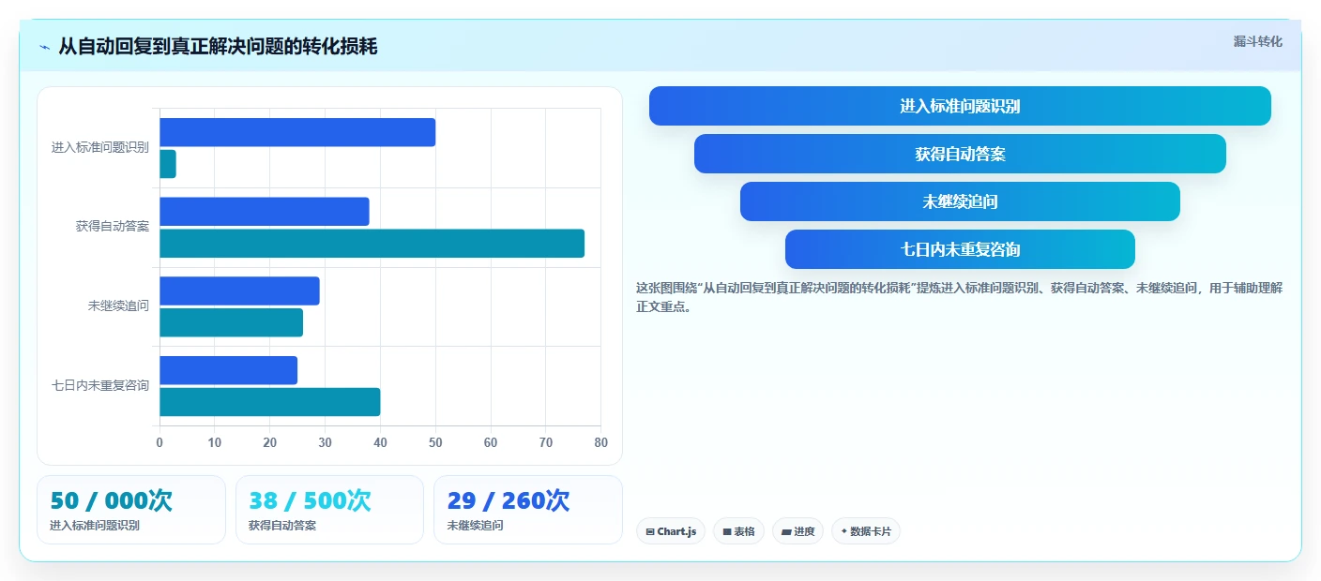Viewport: 1321px width, 581px height.
Task: Select the 未继续追问 funnel stage
Action: tap(960, 201)
